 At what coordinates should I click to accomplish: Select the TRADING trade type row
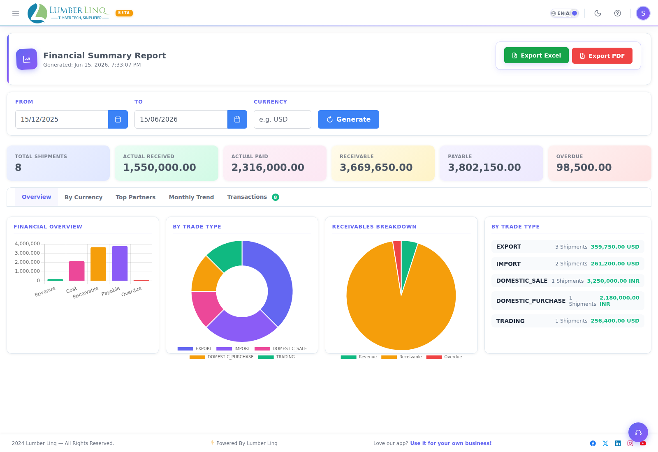(568, 321)
